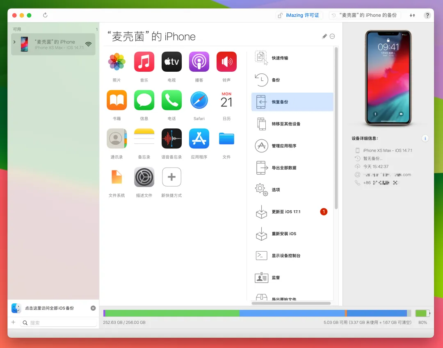Click the iPhone preview image
This screenshot has width=443, height=348.
(388, 78)
